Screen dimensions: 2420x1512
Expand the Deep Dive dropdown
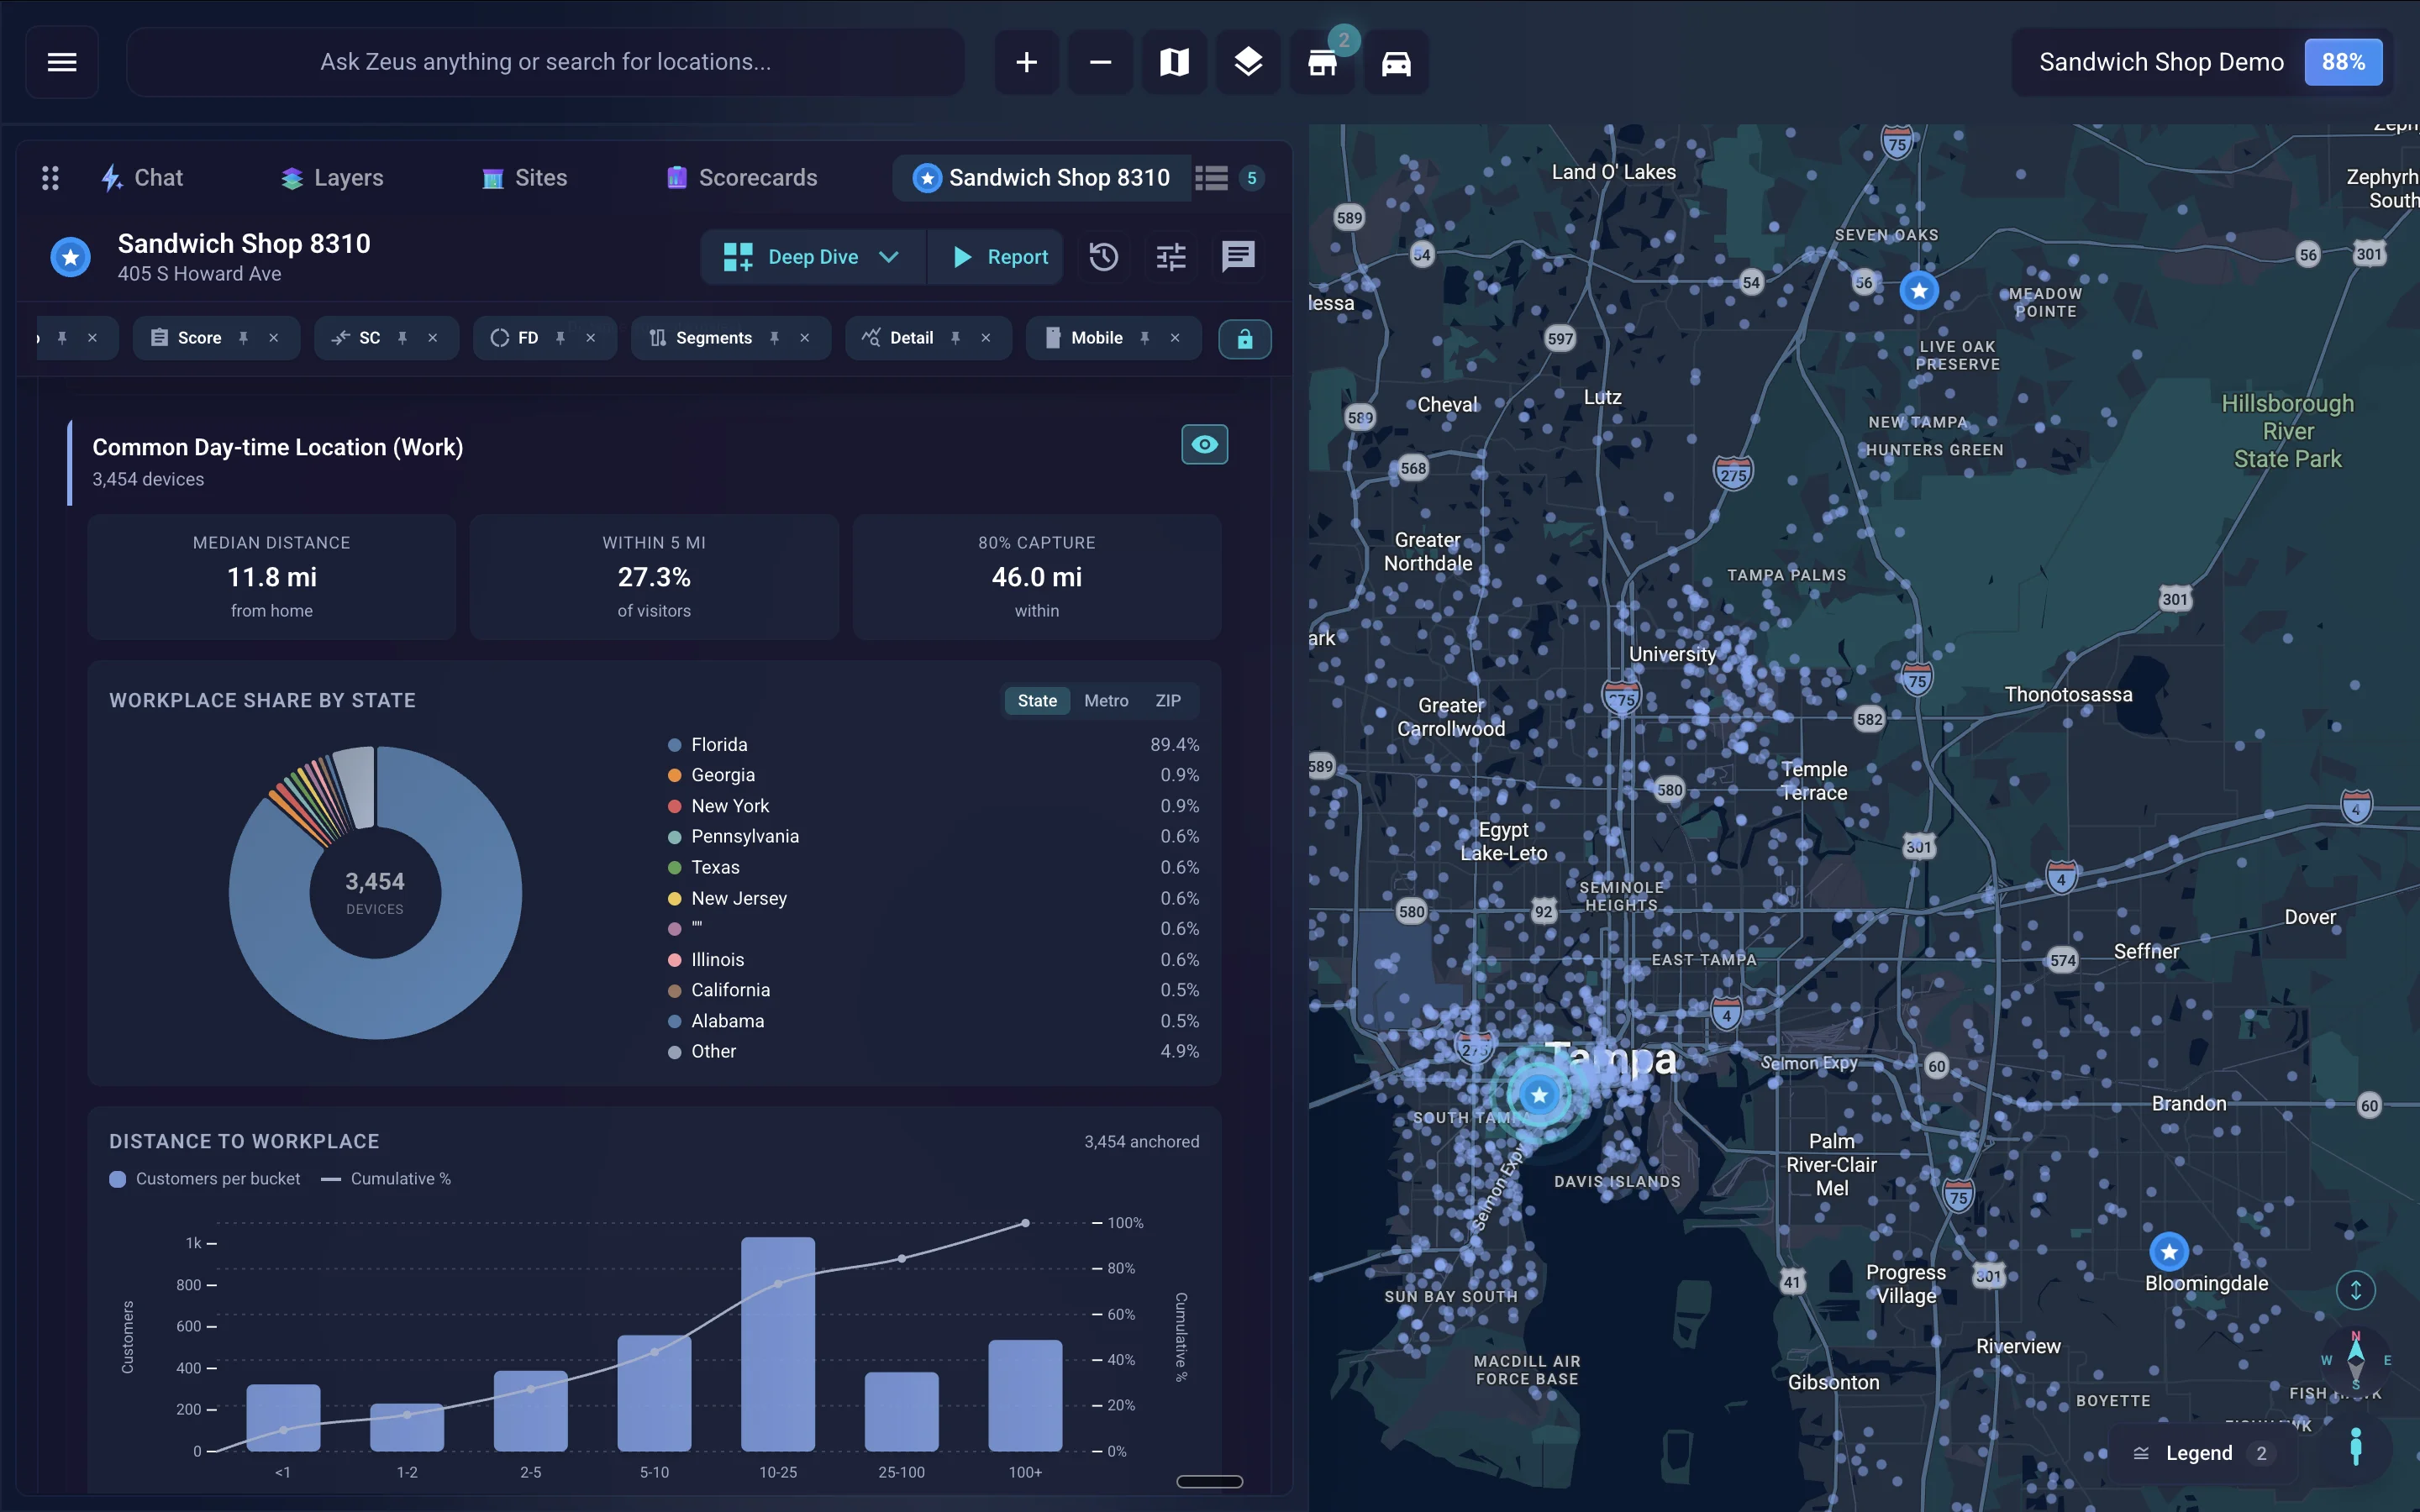pyautogui.click(x=813, y=257)
